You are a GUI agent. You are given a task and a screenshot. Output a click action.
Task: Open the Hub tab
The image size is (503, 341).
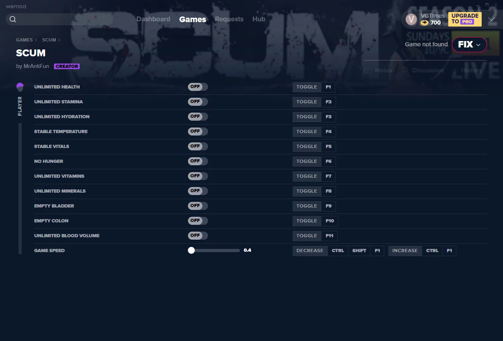[259, 19]
